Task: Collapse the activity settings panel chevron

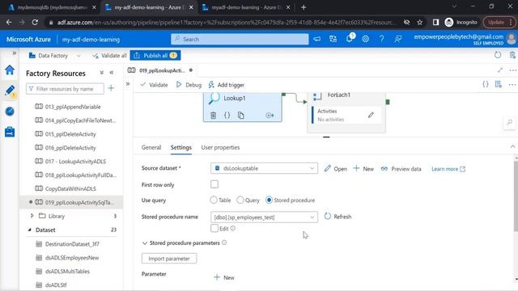Action: coord(512,146)
